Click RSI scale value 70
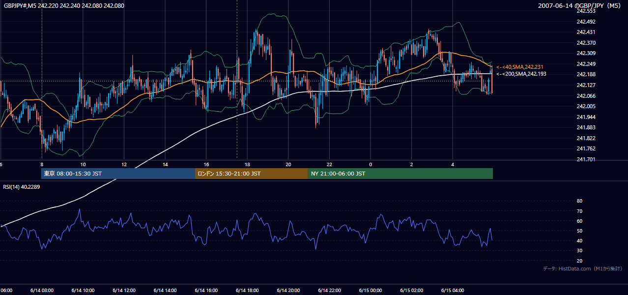 (x=579, y=211)
